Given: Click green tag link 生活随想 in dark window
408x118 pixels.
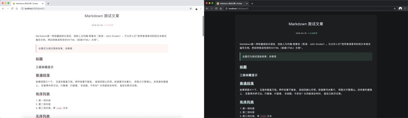Looking at the screenshot, I should pos(313,33).
